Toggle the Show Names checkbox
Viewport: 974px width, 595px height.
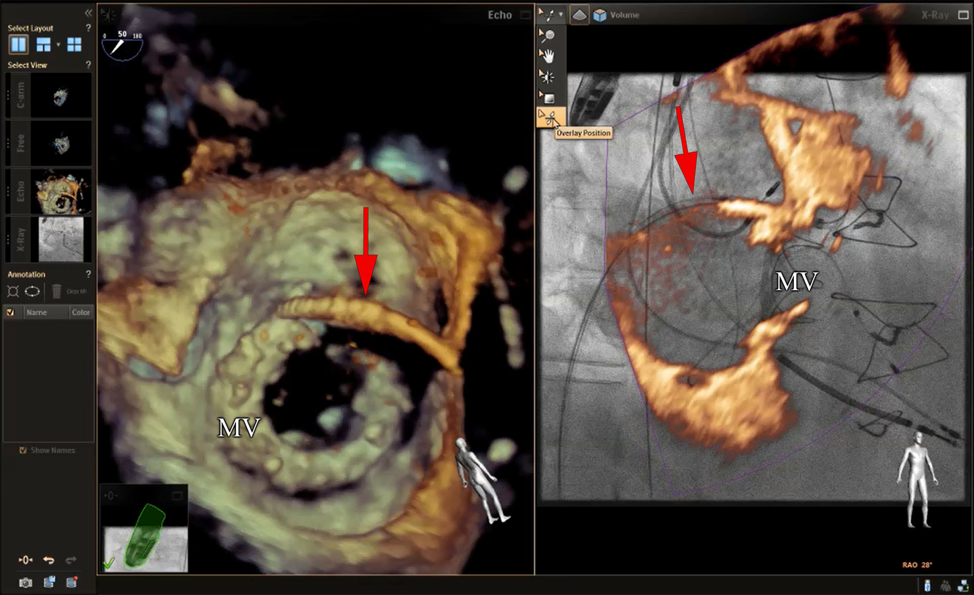(23, 450)
